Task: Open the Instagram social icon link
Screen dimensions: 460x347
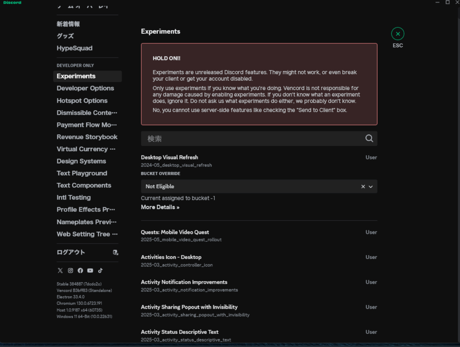Action: coord(70,270)
